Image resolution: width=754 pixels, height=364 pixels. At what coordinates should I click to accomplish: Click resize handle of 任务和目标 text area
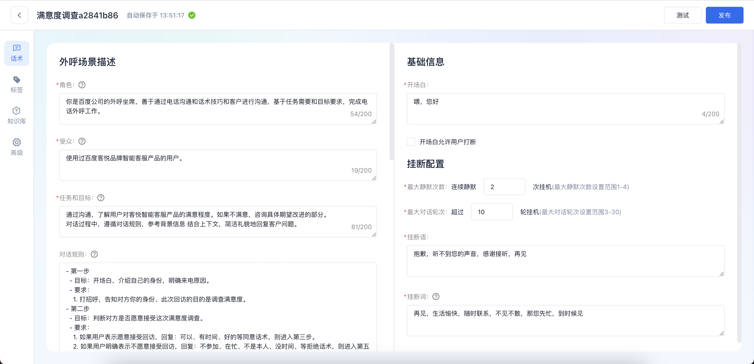click(x=374, y=235)
